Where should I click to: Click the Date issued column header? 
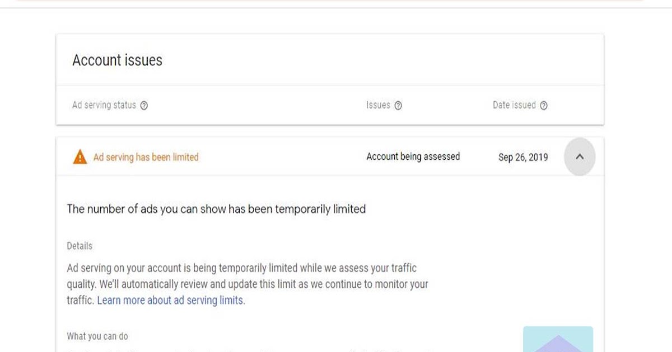click(x=513, y=104)
